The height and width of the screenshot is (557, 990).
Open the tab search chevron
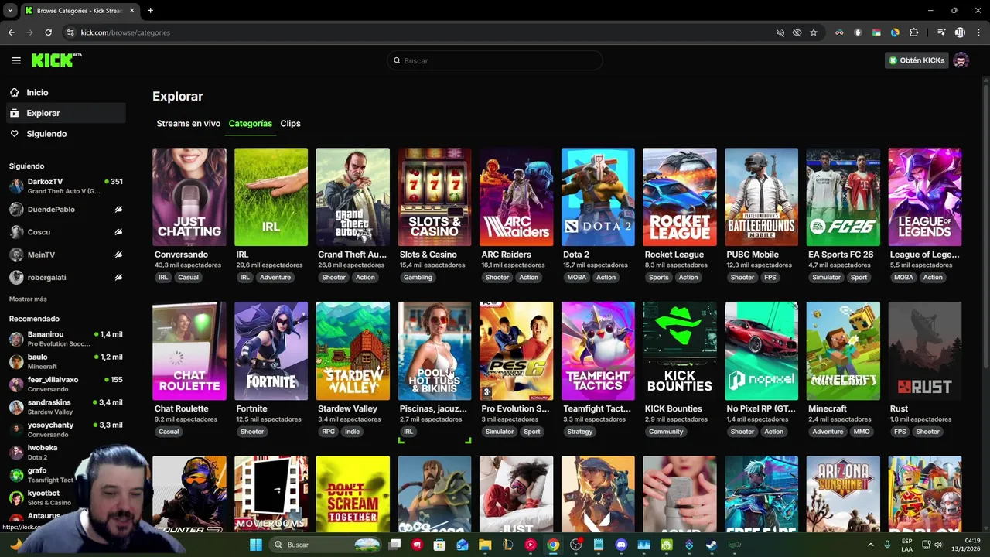[10, 10]
